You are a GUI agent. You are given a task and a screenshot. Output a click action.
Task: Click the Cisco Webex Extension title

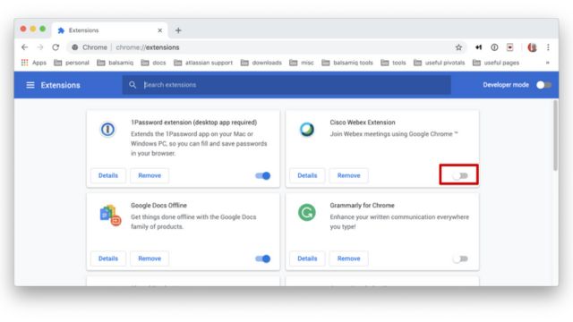point(363,123)
